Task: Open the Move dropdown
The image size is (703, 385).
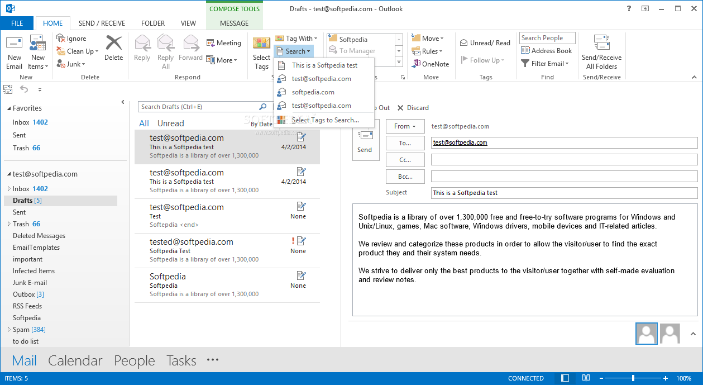Action: pos(428,39)
